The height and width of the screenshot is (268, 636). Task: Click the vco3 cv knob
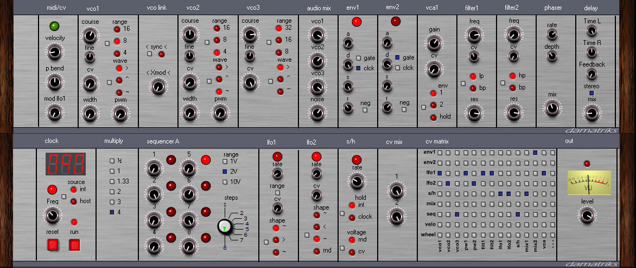click(x=250, y=82)
